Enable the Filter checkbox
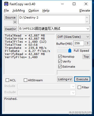The image size is (94, 116). 79,87
